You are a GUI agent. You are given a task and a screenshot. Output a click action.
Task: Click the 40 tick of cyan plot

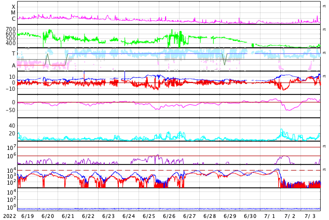[x=12, y=126]
